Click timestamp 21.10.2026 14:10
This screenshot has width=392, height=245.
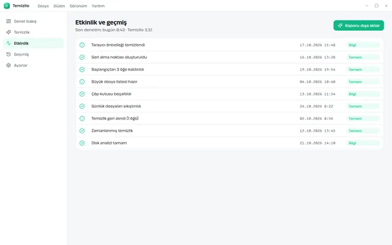pos(317,143)
